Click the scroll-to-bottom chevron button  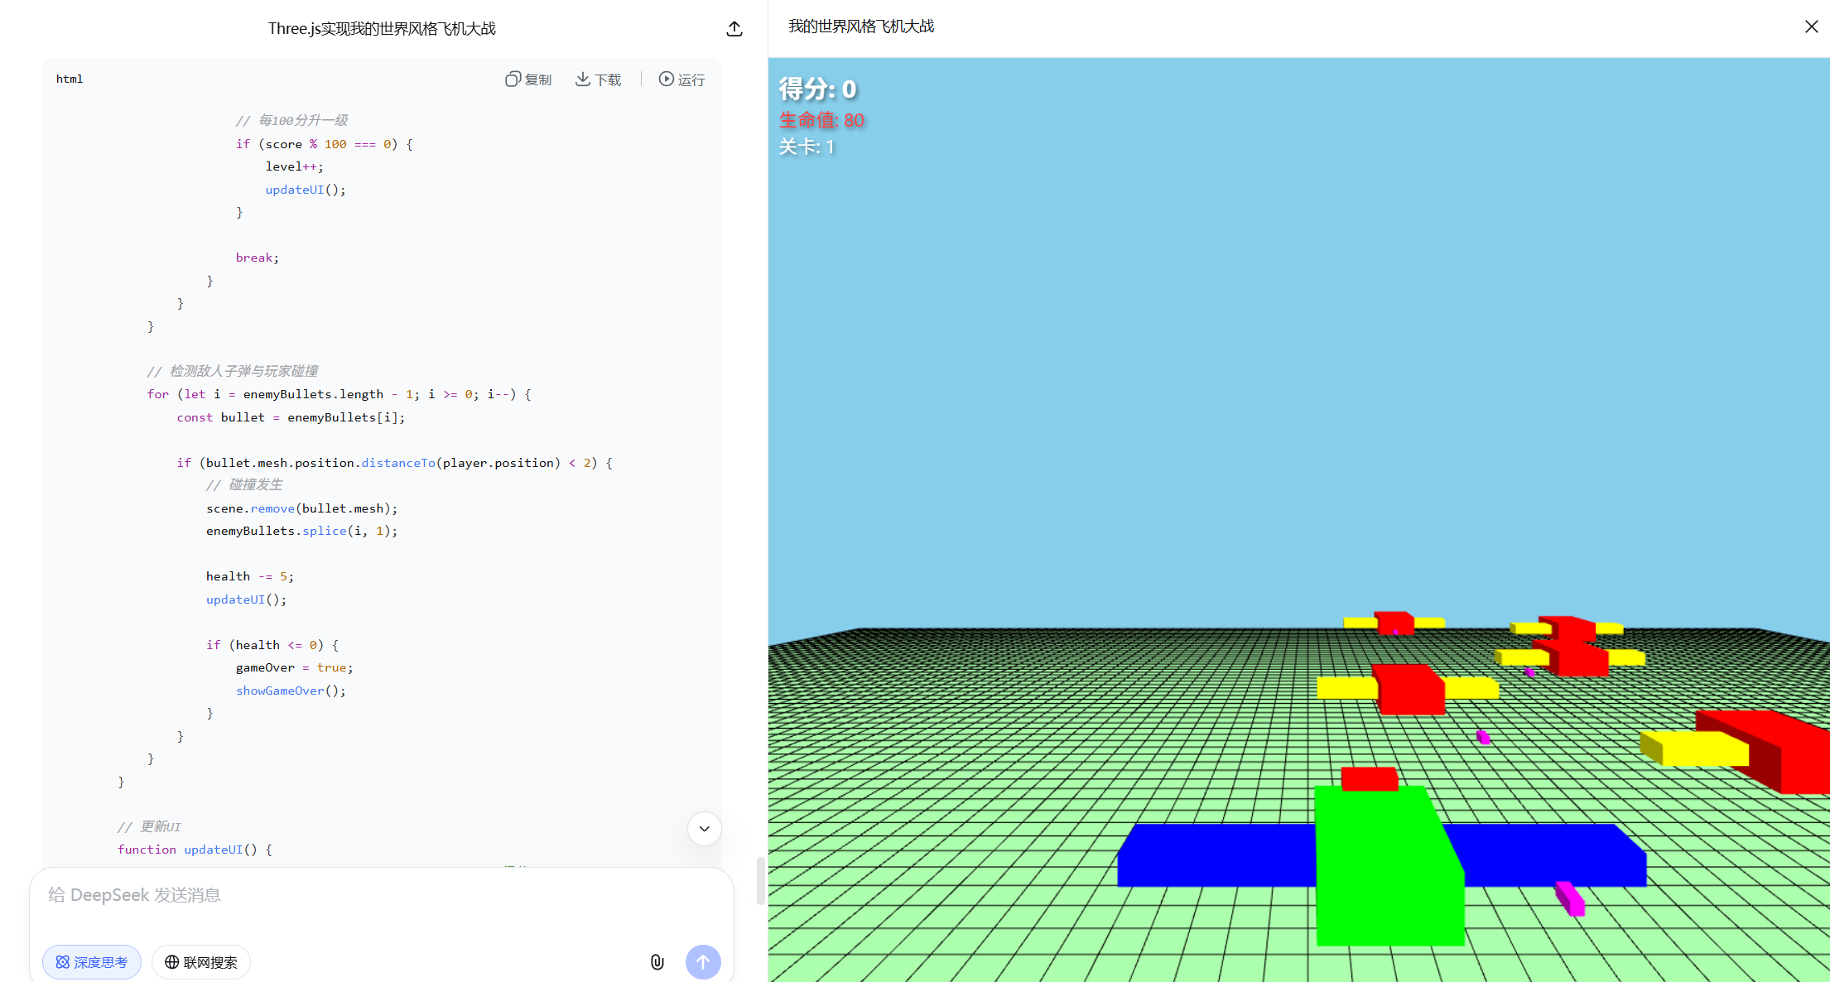[704, 828]
